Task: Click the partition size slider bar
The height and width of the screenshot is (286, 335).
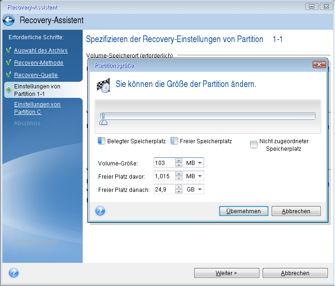Action: click(208, 116)
